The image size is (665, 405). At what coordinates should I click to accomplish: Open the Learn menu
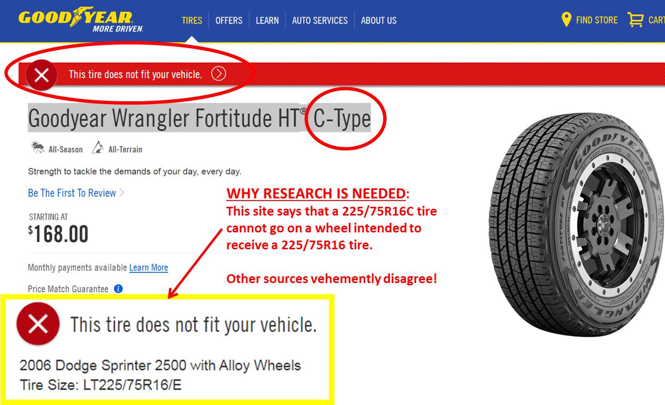pyautogui.click(x=267, y=20)
